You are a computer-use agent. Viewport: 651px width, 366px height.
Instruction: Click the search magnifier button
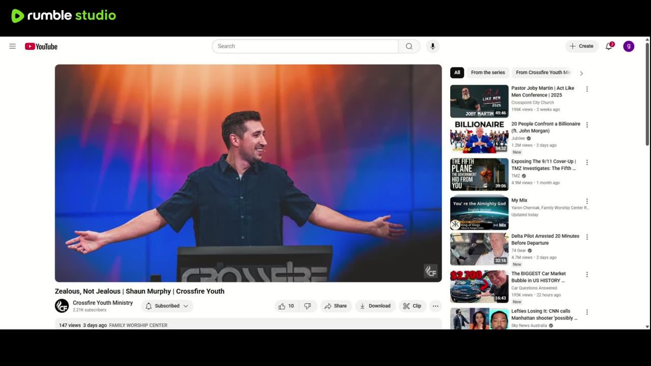409,46
